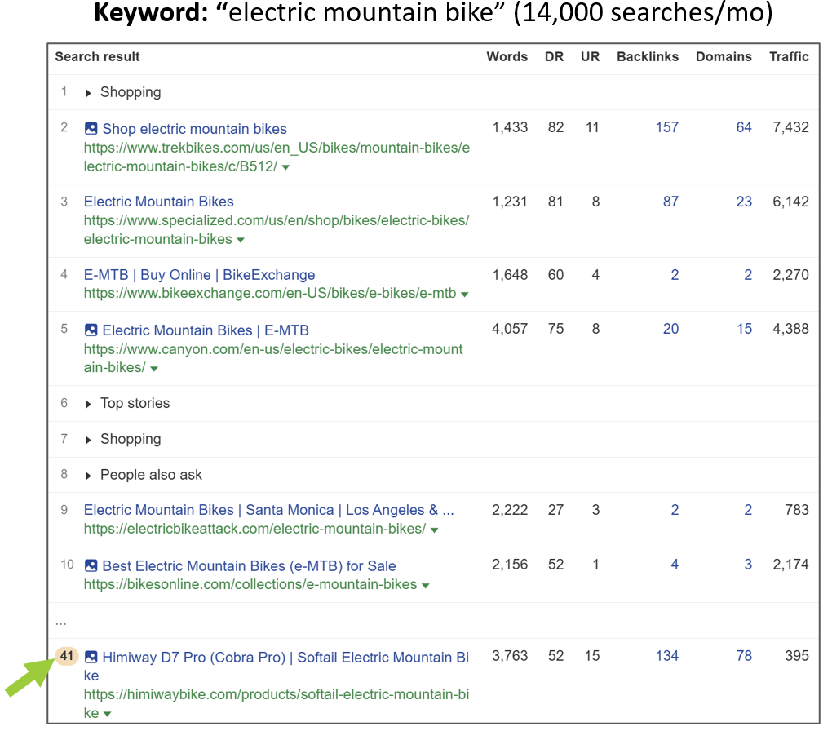Sort by the DR column header

tap(554, 57)
